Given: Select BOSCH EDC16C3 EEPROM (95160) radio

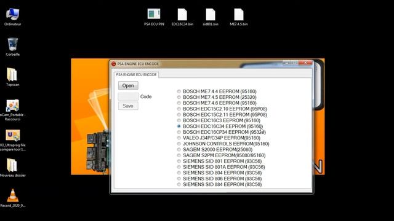Looking at the screenshot, I should tap(179, 120).
